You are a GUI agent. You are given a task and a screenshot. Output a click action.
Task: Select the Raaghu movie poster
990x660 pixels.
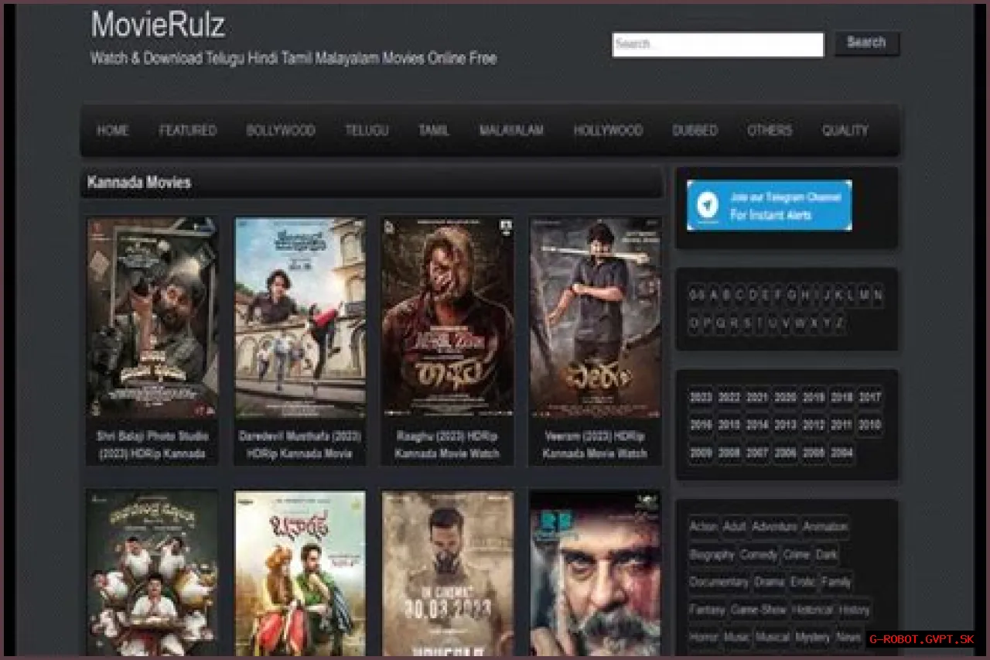tap(447, 317)
